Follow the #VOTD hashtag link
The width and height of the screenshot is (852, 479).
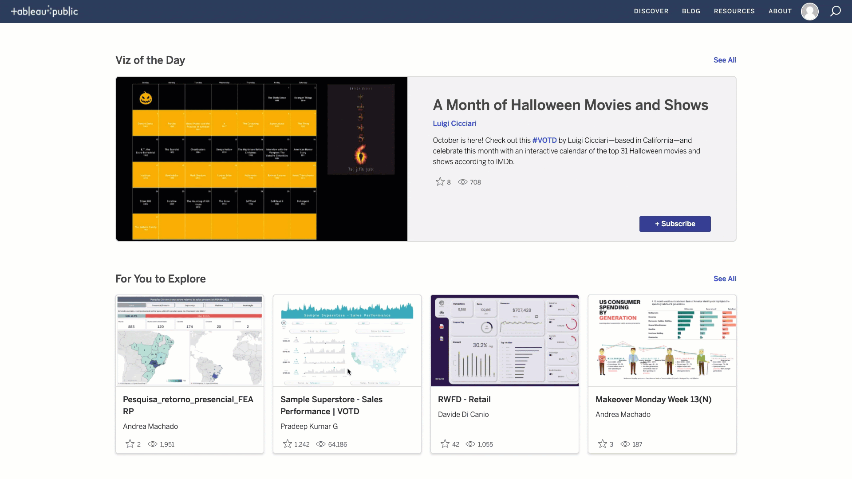(544, 140)
